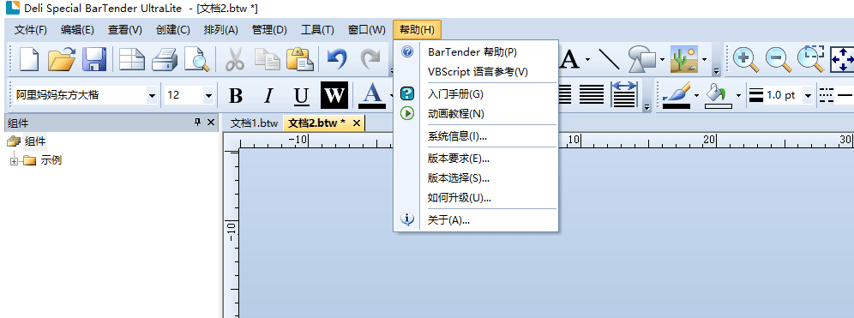Pin the 组件 panel

click(198, 123)
